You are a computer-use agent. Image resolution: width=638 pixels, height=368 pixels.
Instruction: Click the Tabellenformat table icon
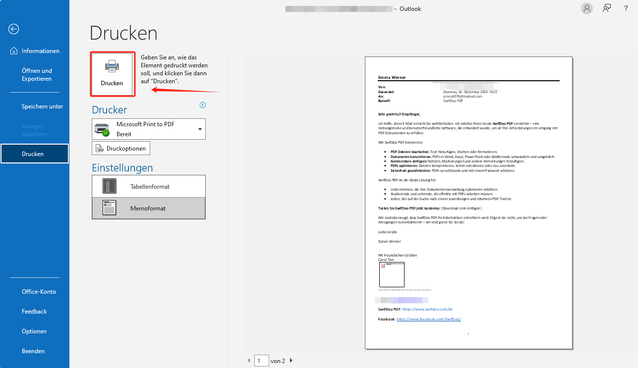[110, 186]
